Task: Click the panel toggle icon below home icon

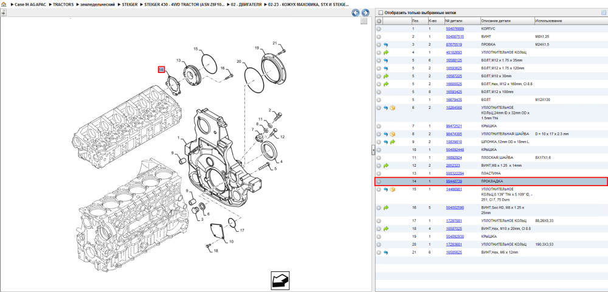Action: [4, 12]
